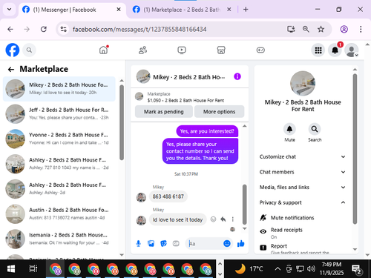This screenshot has width=371, height=278.
Task: Bookmark this page with the star icon
Action: click(x=321, y=30)
